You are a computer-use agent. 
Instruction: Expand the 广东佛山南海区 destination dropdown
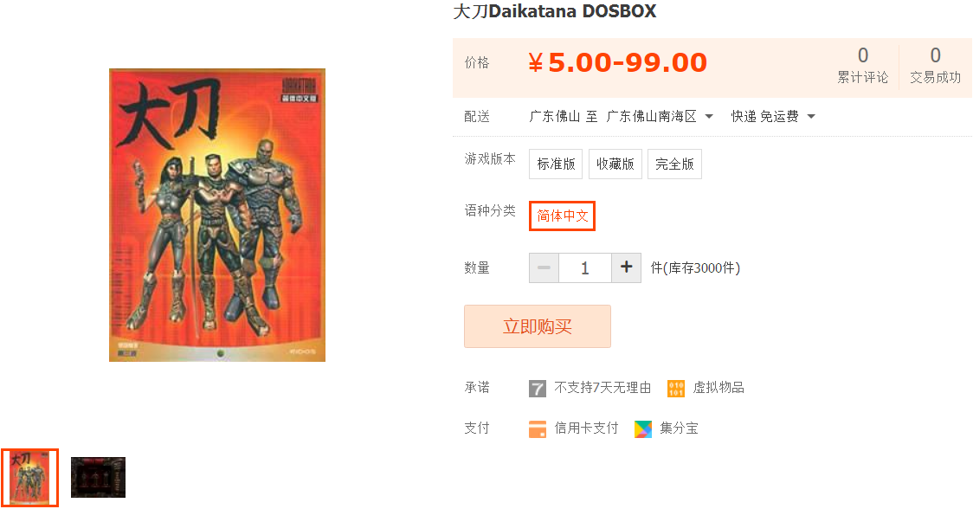tap(659, 116)
